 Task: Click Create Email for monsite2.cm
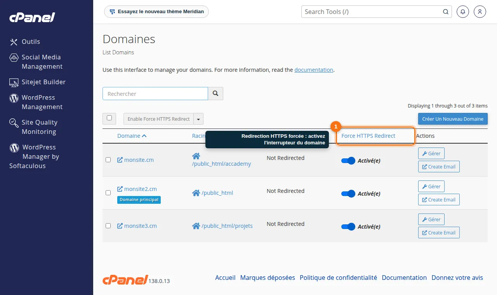(439, 200)
